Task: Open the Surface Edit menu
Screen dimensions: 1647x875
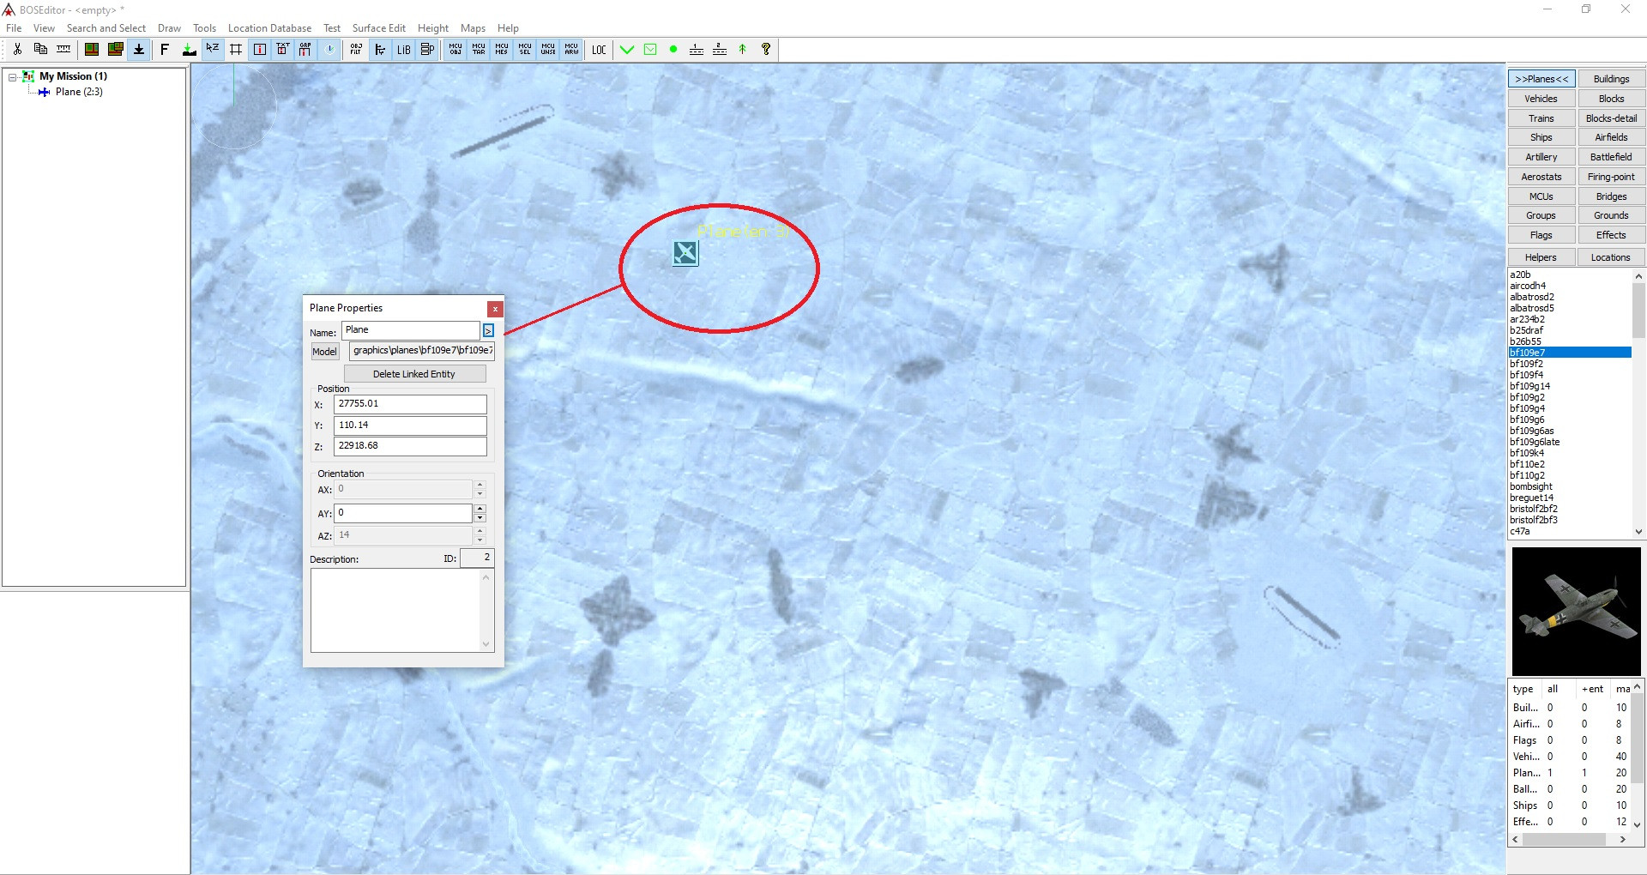Action: [379, 28]
